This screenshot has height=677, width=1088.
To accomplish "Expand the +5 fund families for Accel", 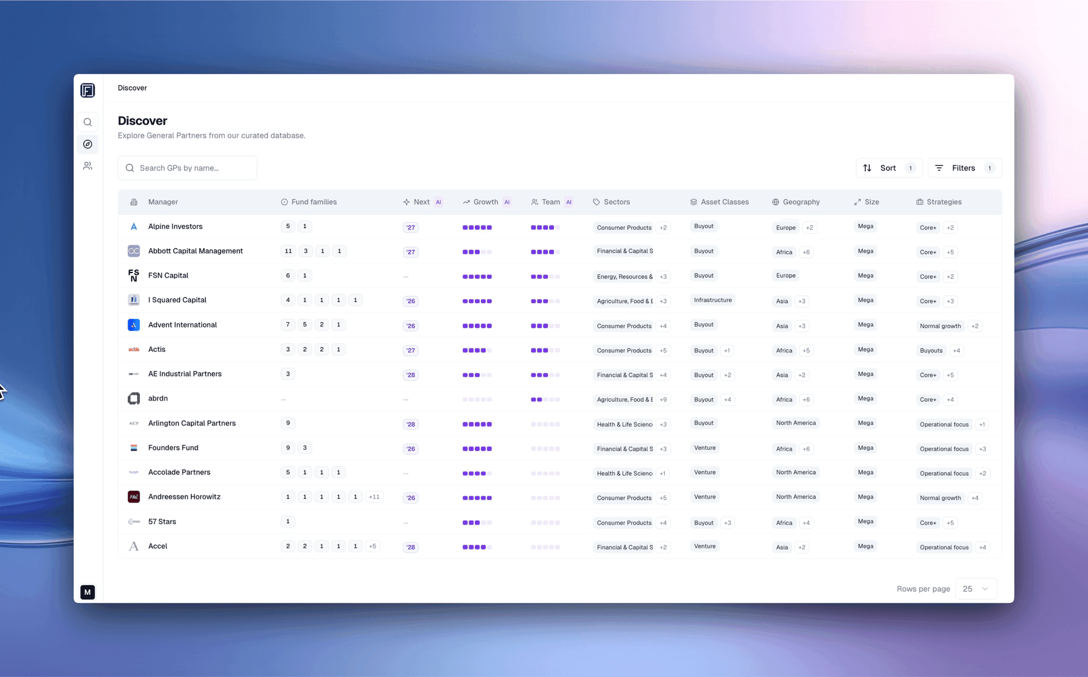I will pos(372,546).
